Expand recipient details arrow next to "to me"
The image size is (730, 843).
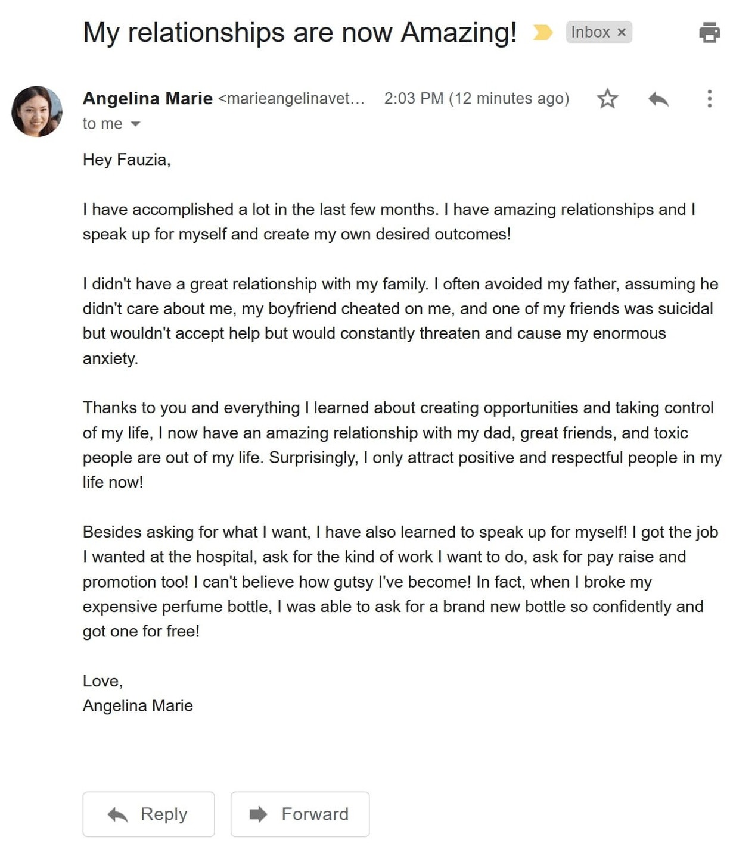(x=135, y=124)
